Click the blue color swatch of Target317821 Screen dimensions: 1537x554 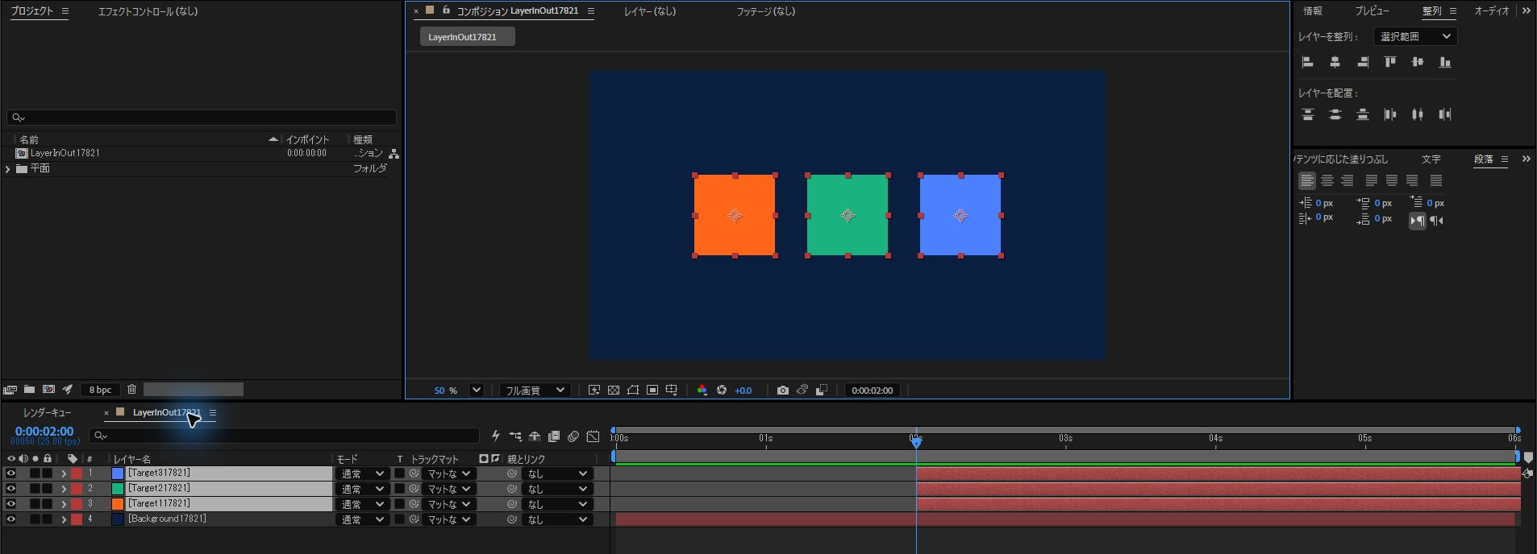click(118, 473)
